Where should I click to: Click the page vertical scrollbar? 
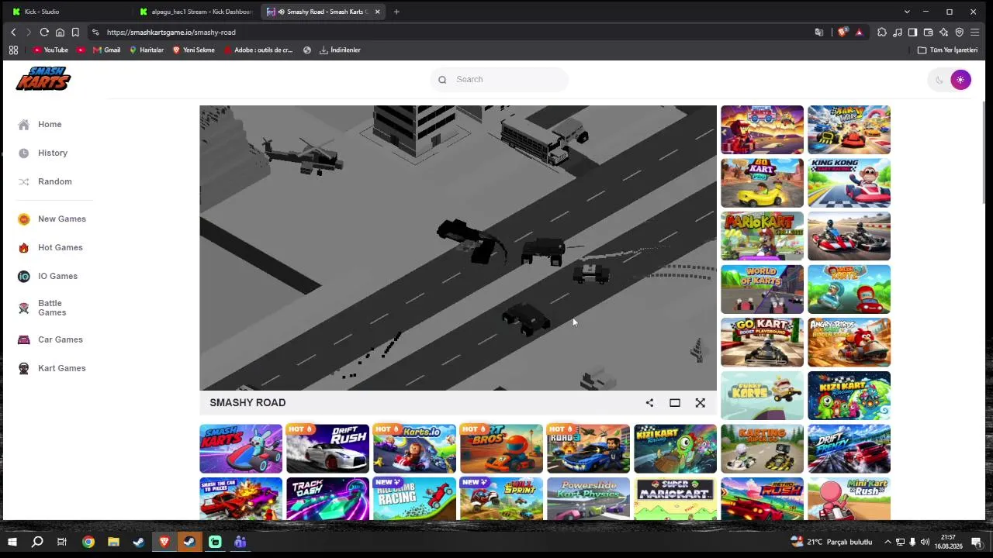click(983, 152)
